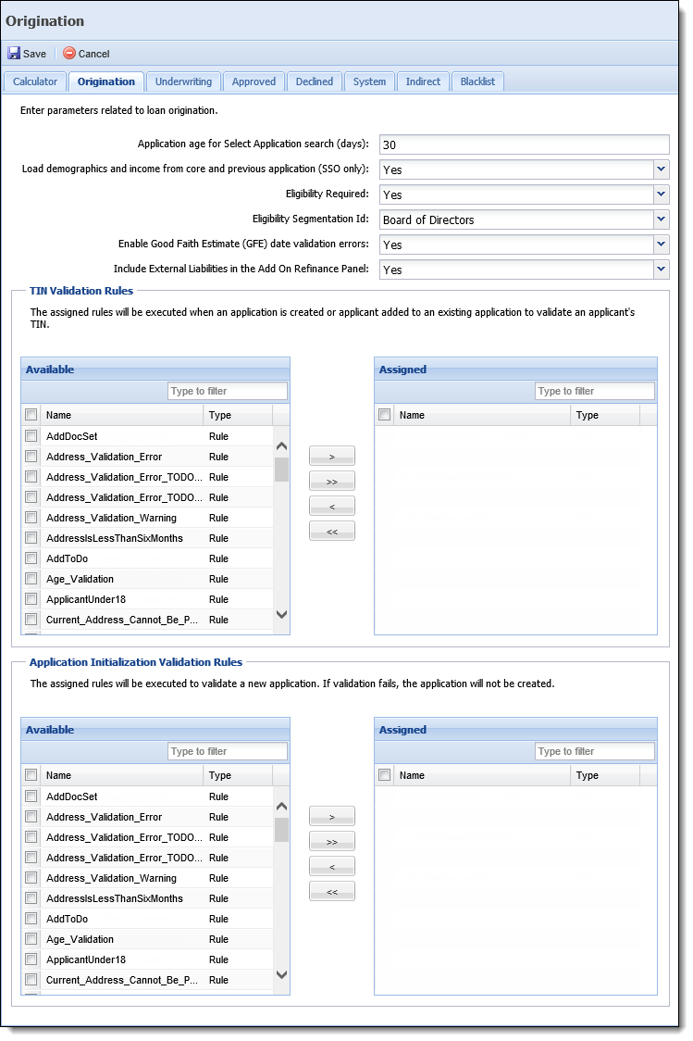Check AddToDo in TIN Available list

coord(31,558)
